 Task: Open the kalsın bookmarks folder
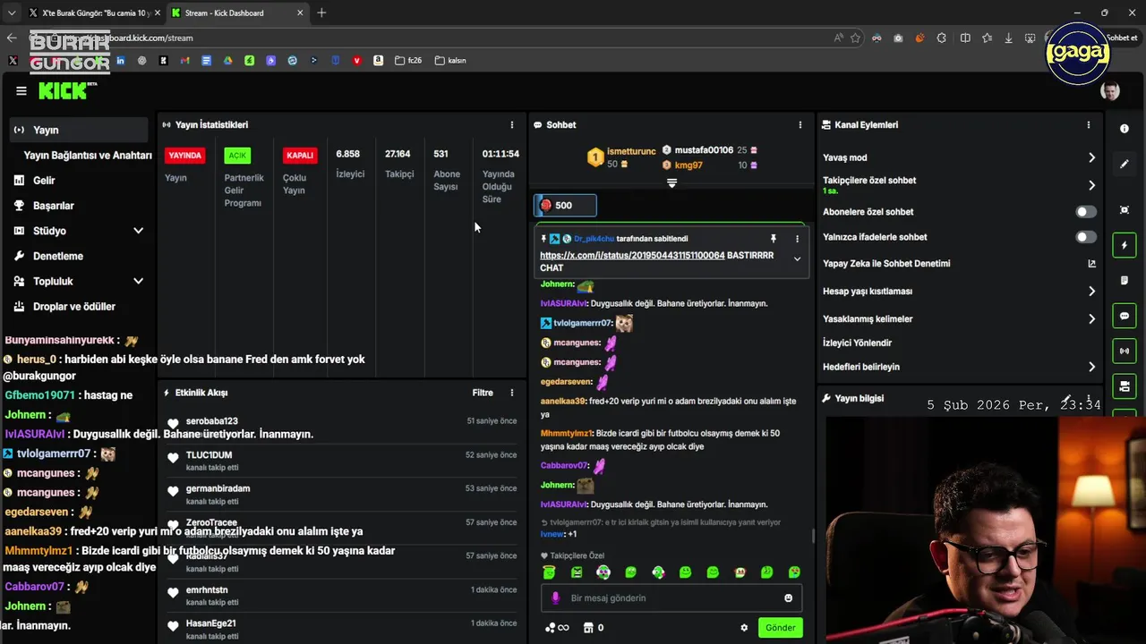[450, 61]
